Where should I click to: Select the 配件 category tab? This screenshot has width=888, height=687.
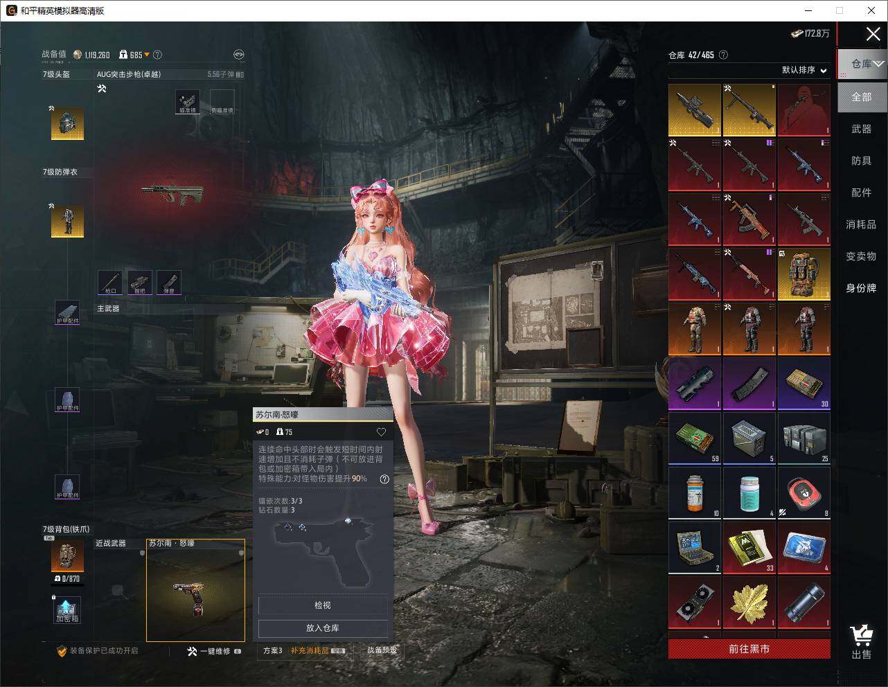(862, 193)
